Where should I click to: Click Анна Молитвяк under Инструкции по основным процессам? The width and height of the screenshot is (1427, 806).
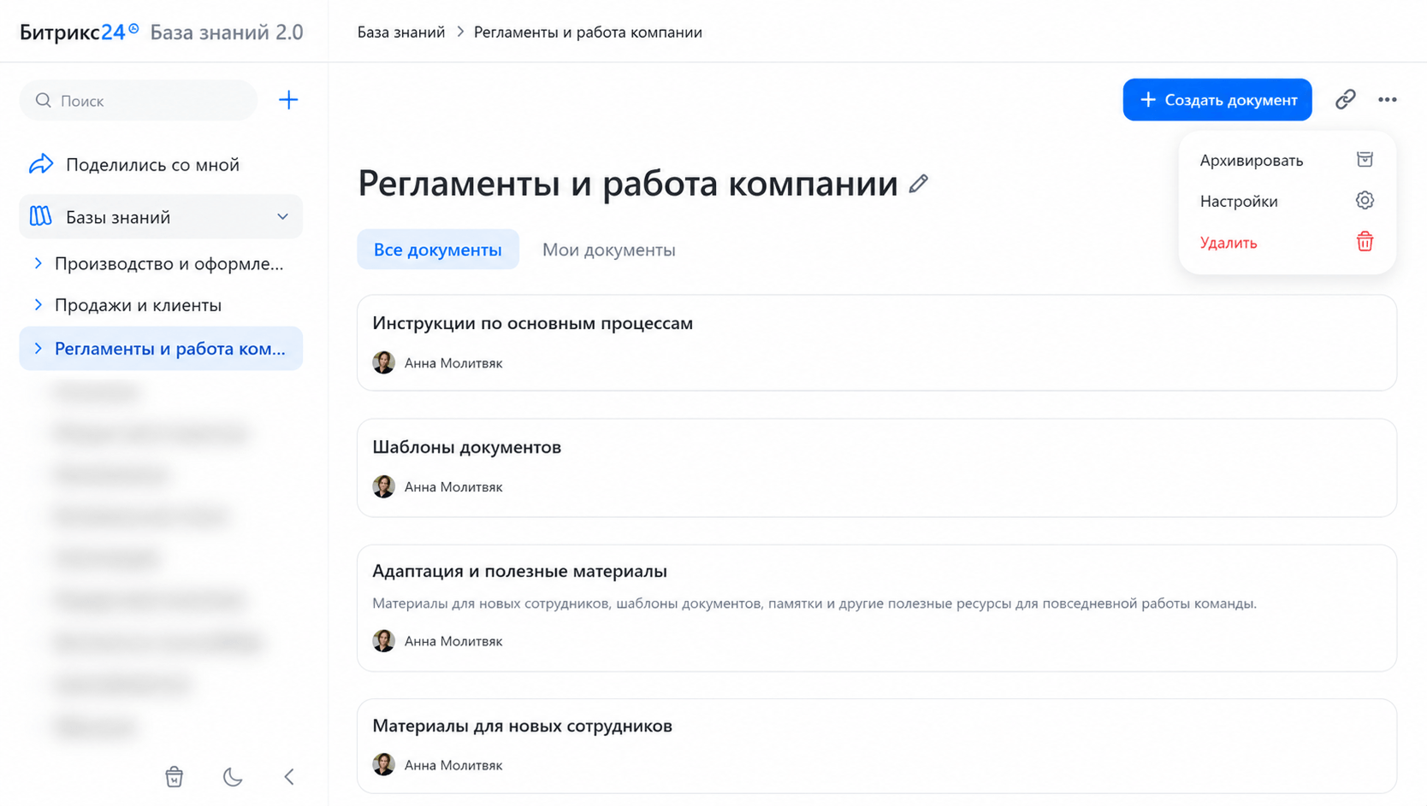point(453,362)
